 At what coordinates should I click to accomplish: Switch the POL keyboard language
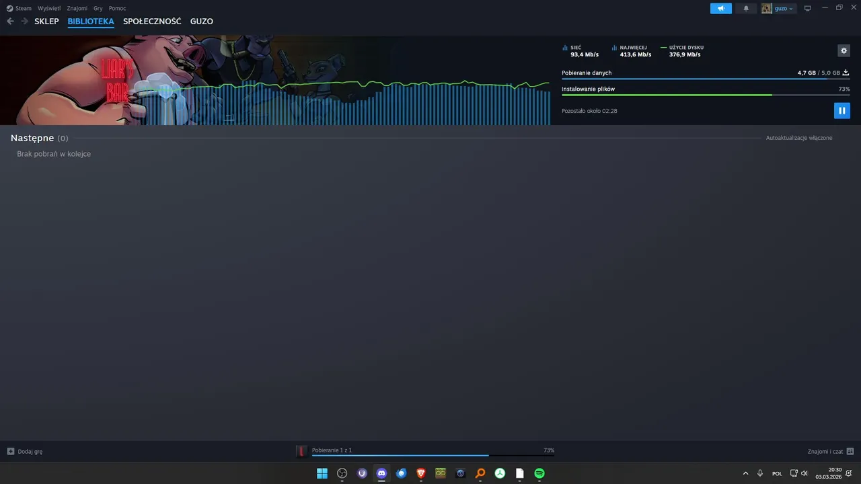coord(777,473)
